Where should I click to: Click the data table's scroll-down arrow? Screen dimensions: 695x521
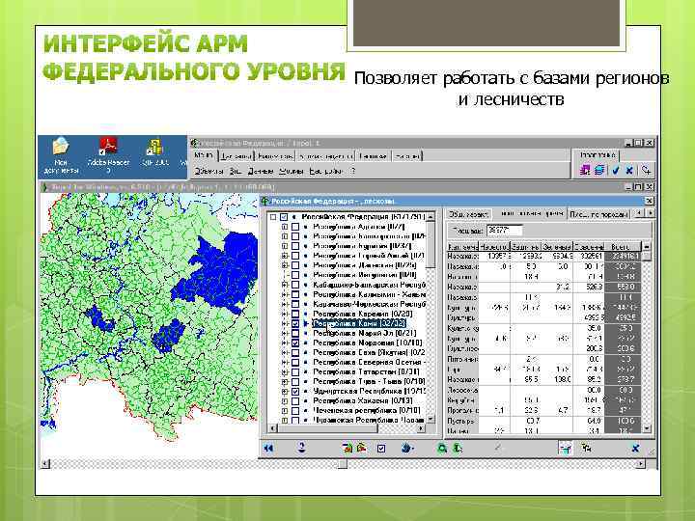[646, 428]
